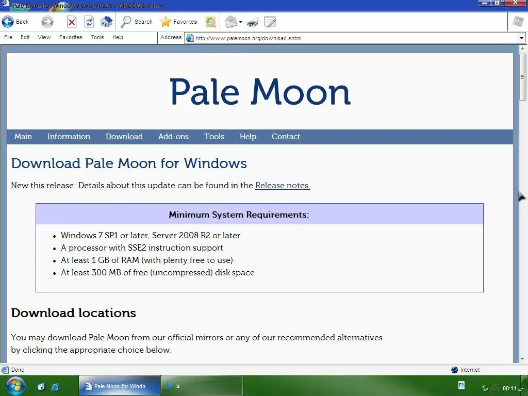Screen dimensions: 528x396
Task: Click the Forward navigation arrow
Action: click(47, 22)
